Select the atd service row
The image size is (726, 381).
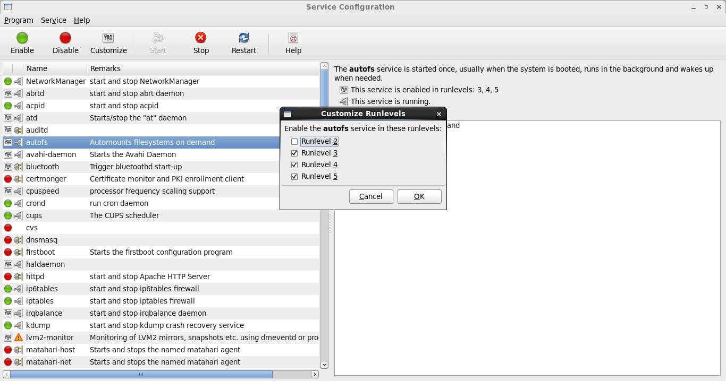click(161, 118)
